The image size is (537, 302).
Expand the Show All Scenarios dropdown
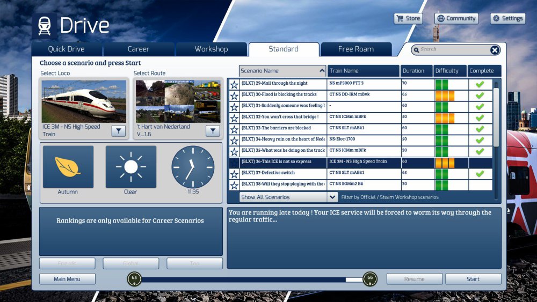click(332, 197)
